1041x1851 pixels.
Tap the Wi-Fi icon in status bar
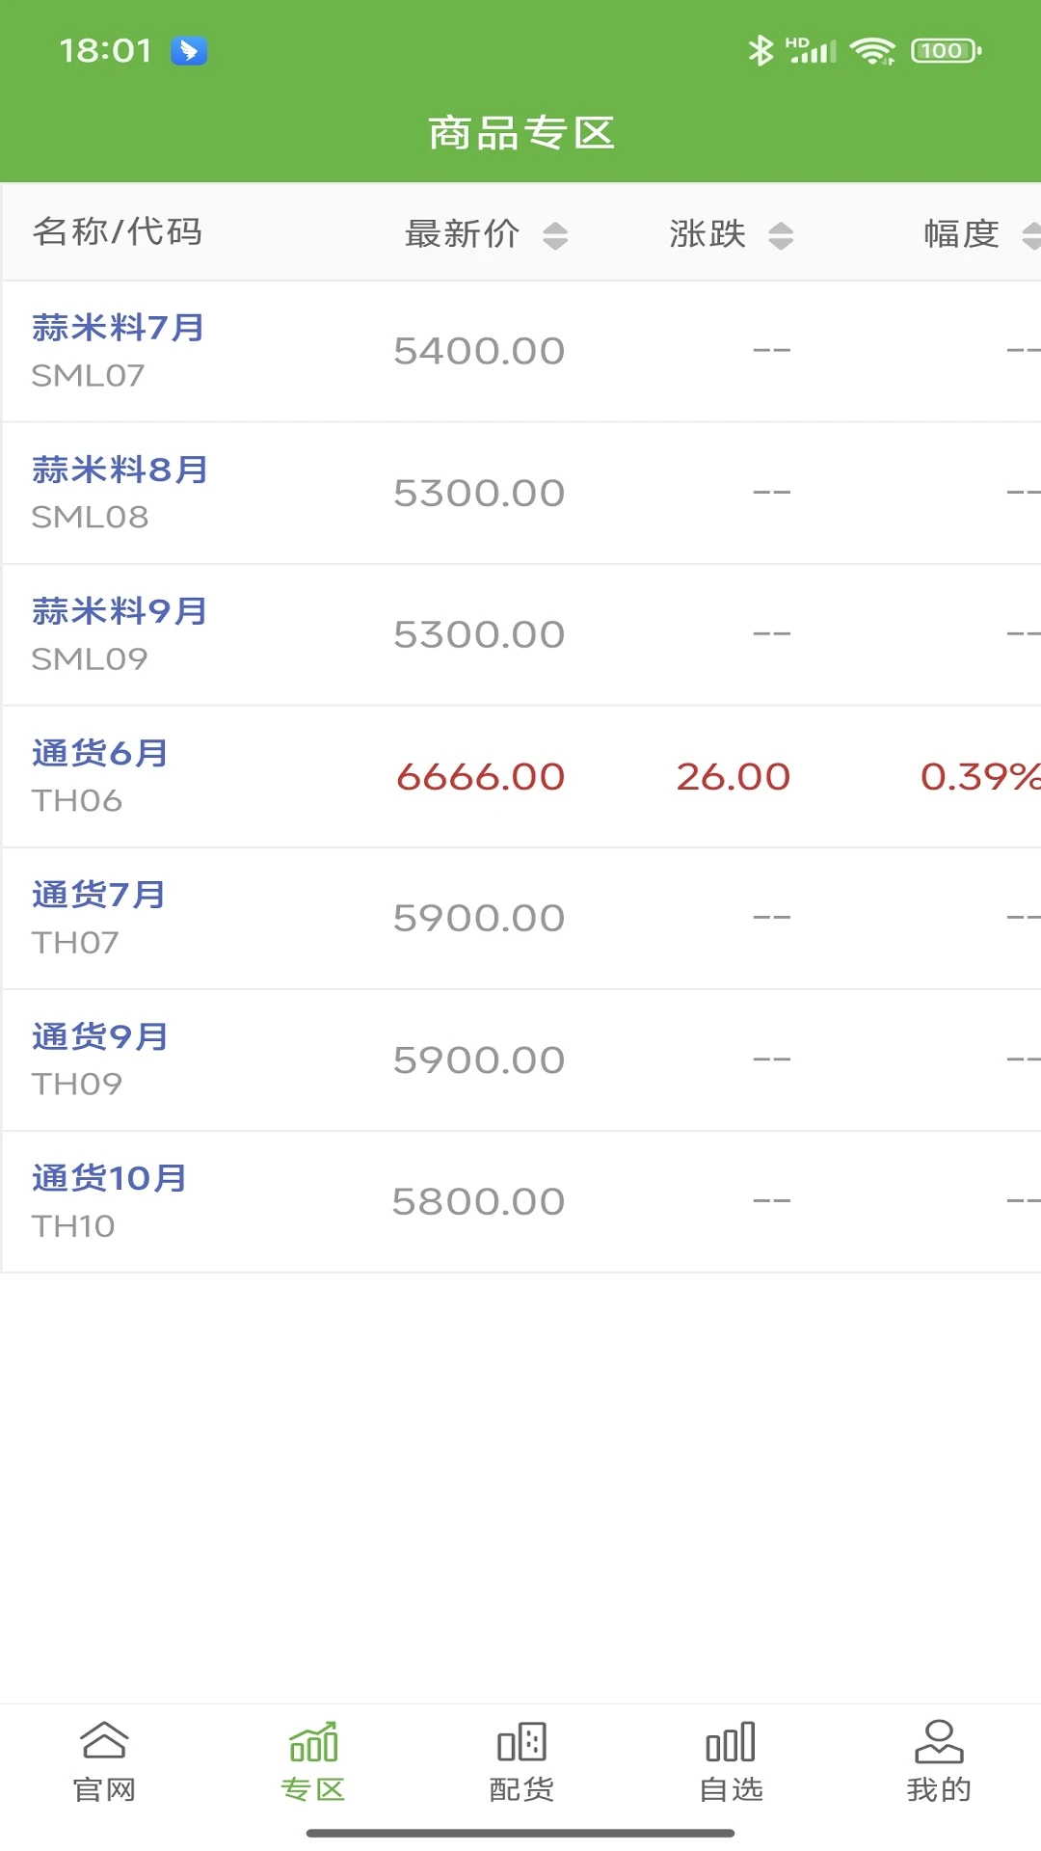[x=870, y=53]
